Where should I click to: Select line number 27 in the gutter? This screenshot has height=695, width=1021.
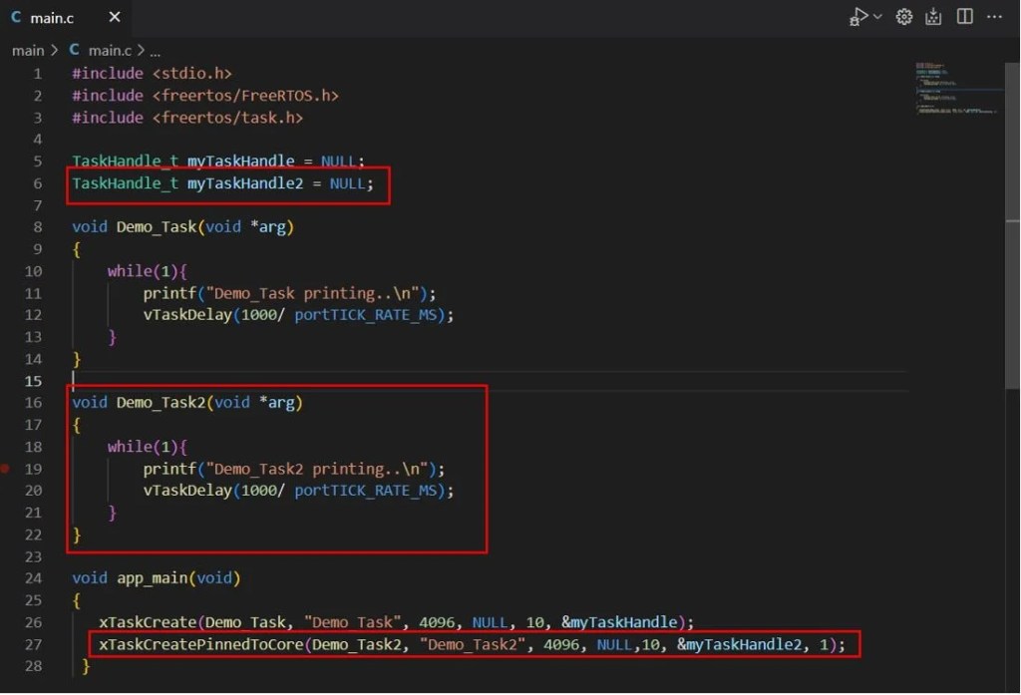[x=33, y=645]
